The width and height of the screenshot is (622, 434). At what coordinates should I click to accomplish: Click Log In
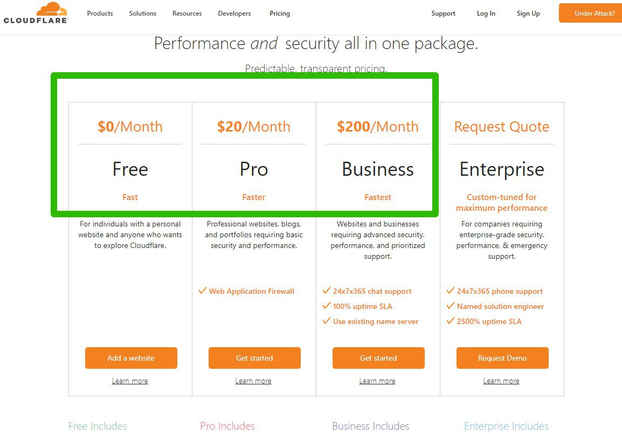point(486,13)
